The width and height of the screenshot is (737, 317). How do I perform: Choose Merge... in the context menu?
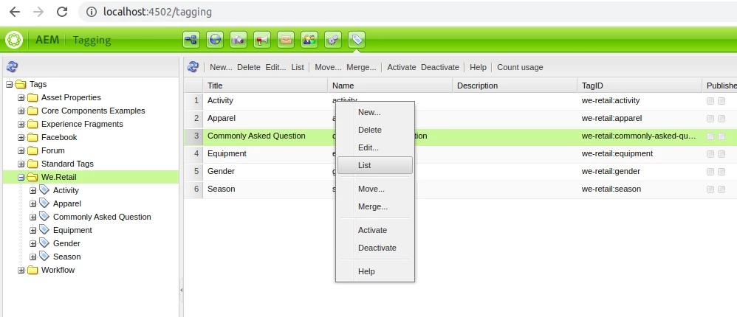[375, 207]
